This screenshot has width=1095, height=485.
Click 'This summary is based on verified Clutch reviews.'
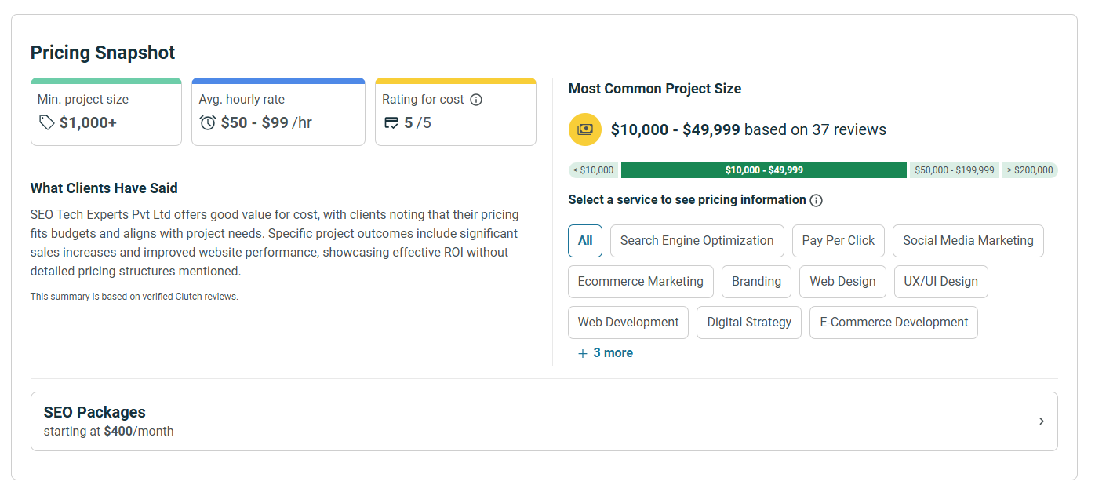tap(134, 297)
